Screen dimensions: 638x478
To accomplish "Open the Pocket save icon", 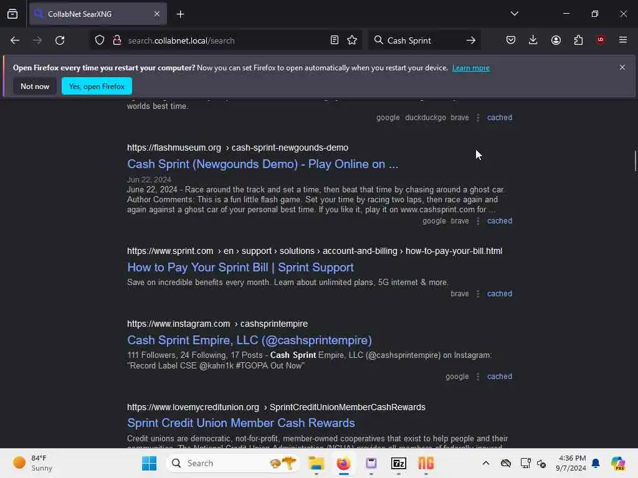I will pyautogui.click(x=511, y=40).
